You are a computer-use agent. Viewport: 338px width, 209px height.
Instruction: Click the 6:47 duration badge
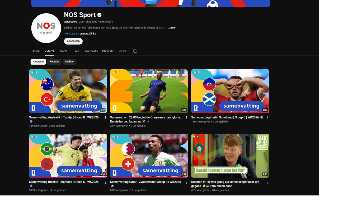[103, 110]
